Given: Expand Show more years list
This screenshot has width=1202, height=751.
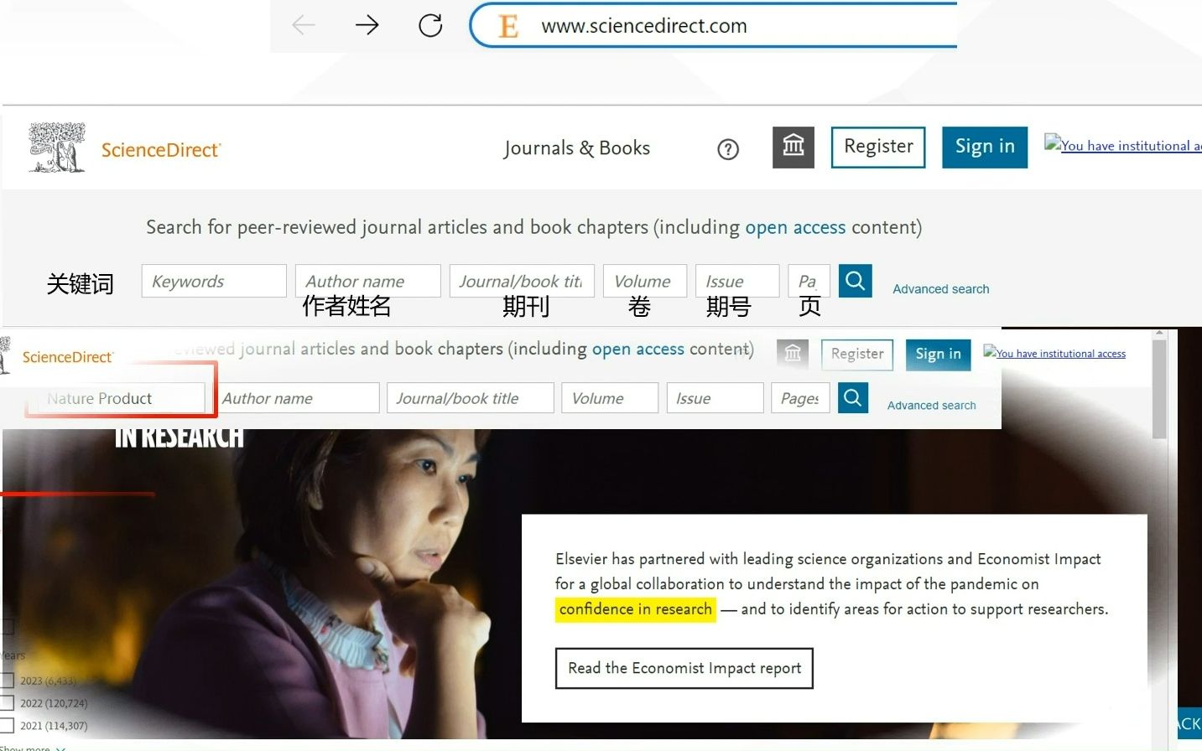Looking at the screenshot, I should click(x=34, y=748).
